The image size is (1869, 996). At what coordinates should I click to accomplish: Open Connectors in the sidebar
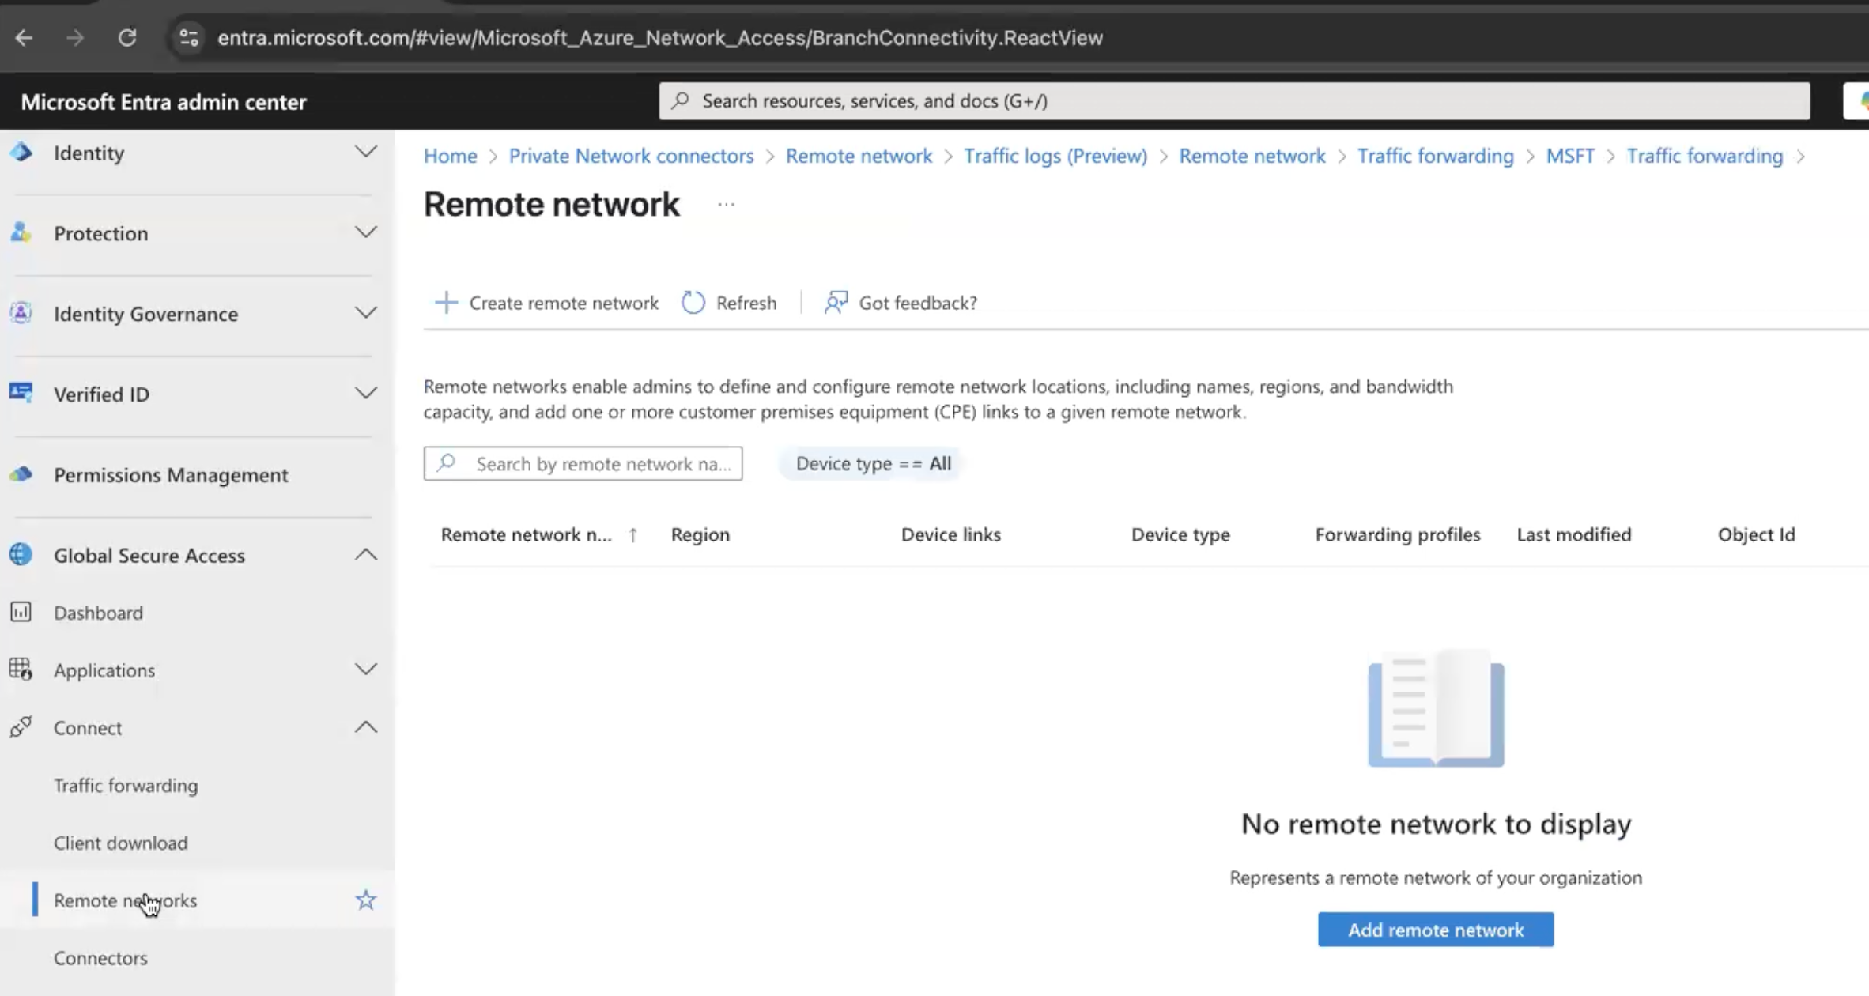(100, 958)
